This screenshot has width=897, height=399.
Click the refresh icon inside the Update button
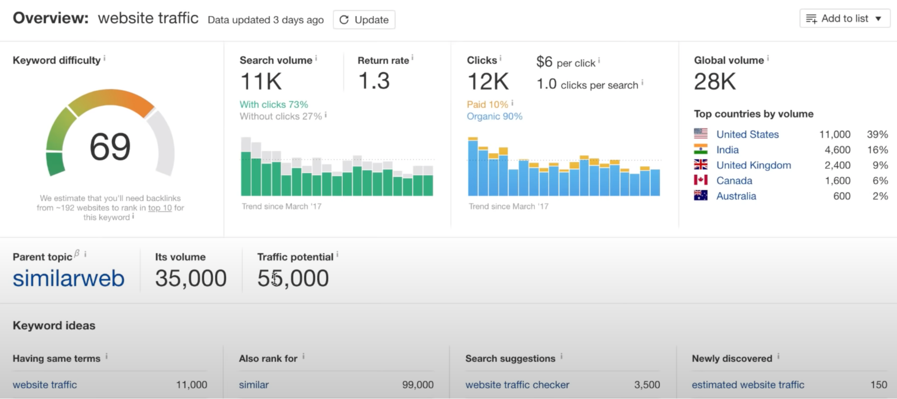(344, 20)
